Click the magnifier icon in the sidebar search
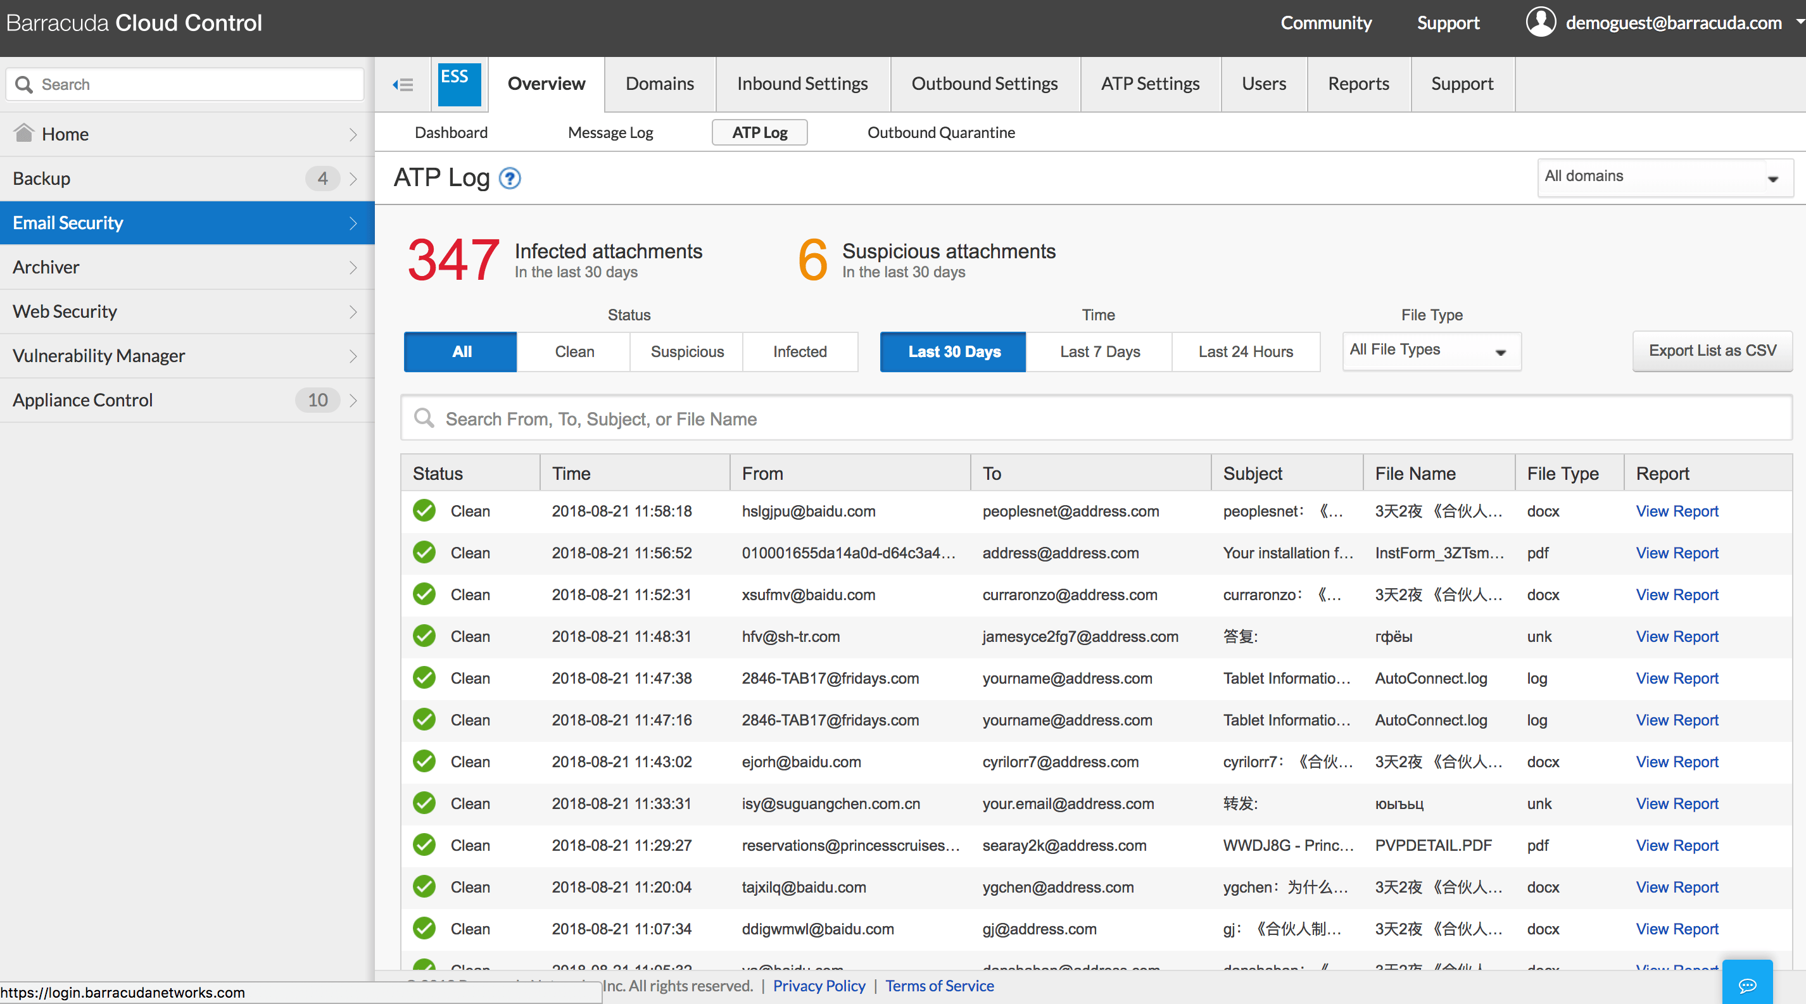 pos(25,85)
